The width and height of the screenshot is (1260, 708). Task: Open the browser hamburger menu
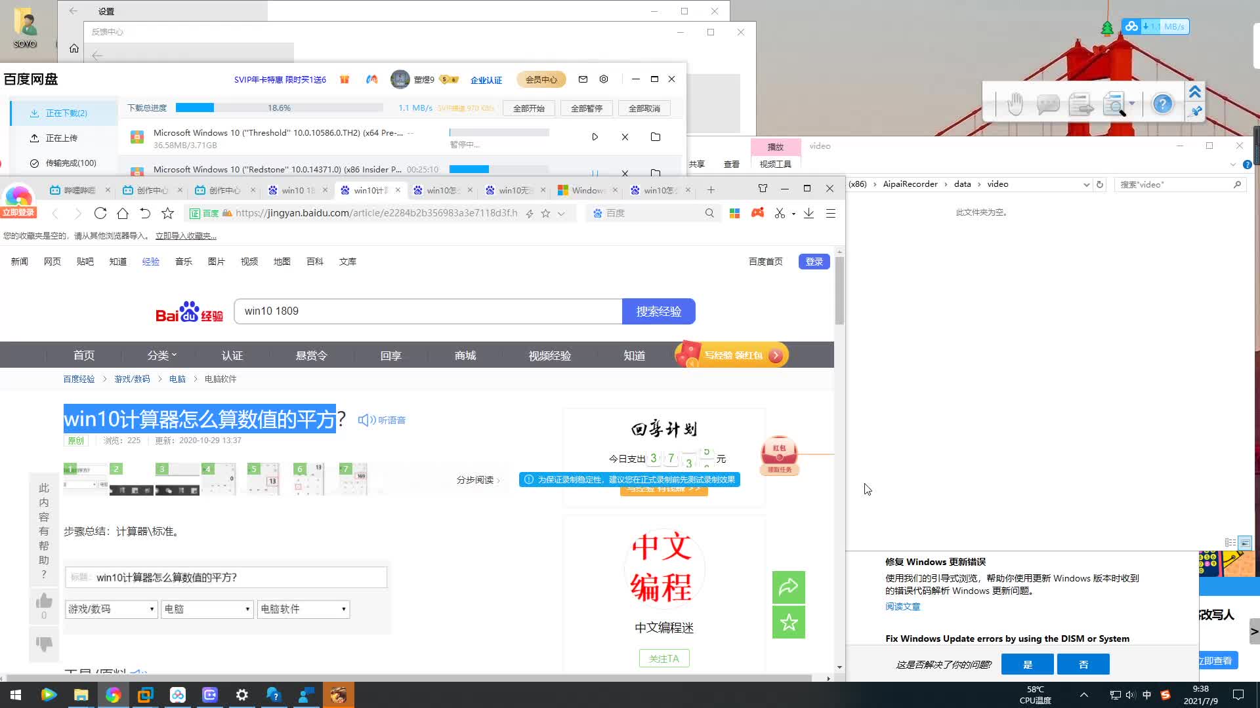click(x=831, y=213)
